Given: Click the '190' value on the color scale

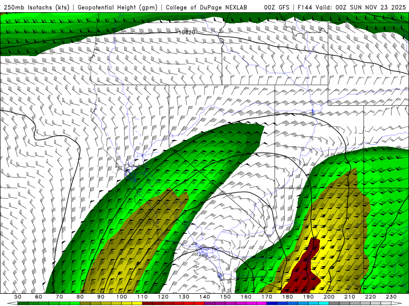Looking at the screenshot, I should click(x=308, y=297).
